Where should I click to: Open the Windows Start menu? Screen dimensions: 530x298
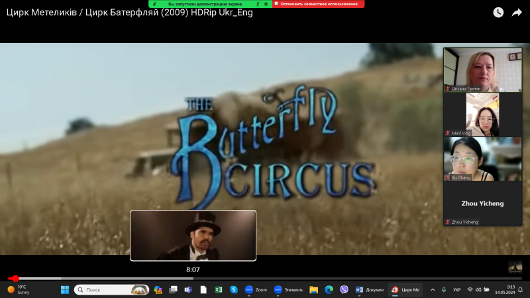tap(65, 290)
